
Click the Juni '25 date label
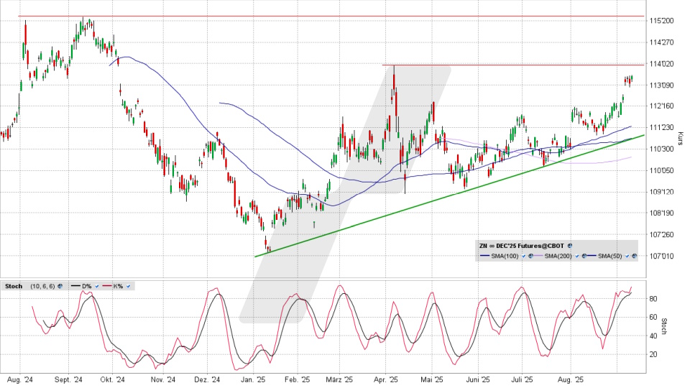point(478,380)
